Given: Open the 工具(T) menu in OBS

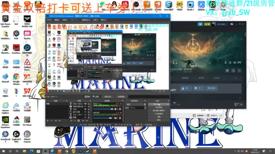Looking at the screenshot, I should tap(96, 20).
